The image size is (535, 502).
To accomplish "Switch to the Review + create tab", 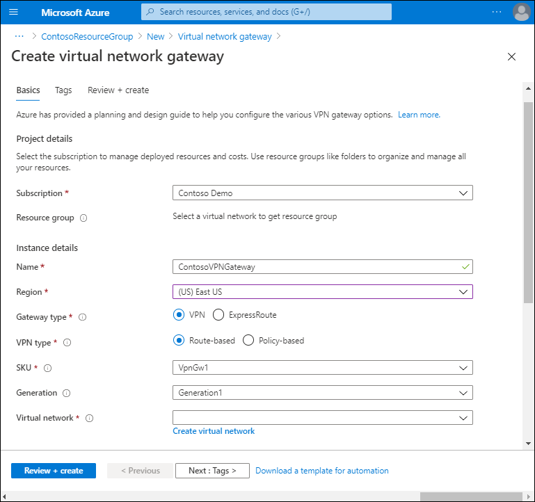I will [118, 90].
